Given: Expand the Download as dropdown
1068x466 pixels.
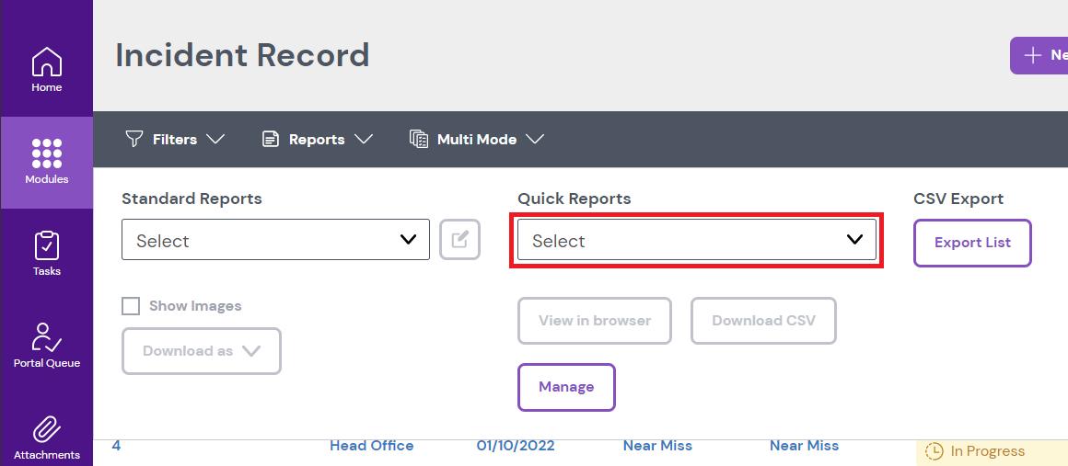Looking at the screenshot, I should [201, 351].
